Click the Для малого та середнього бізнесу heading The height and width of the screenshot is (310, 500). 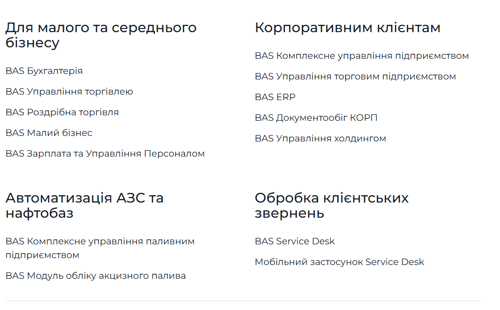point(101,35)
